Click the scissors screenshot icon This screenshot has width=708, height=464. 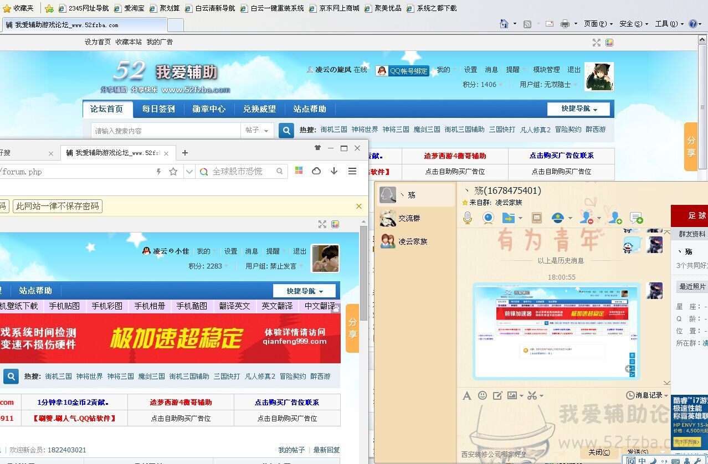pos(532,395)
